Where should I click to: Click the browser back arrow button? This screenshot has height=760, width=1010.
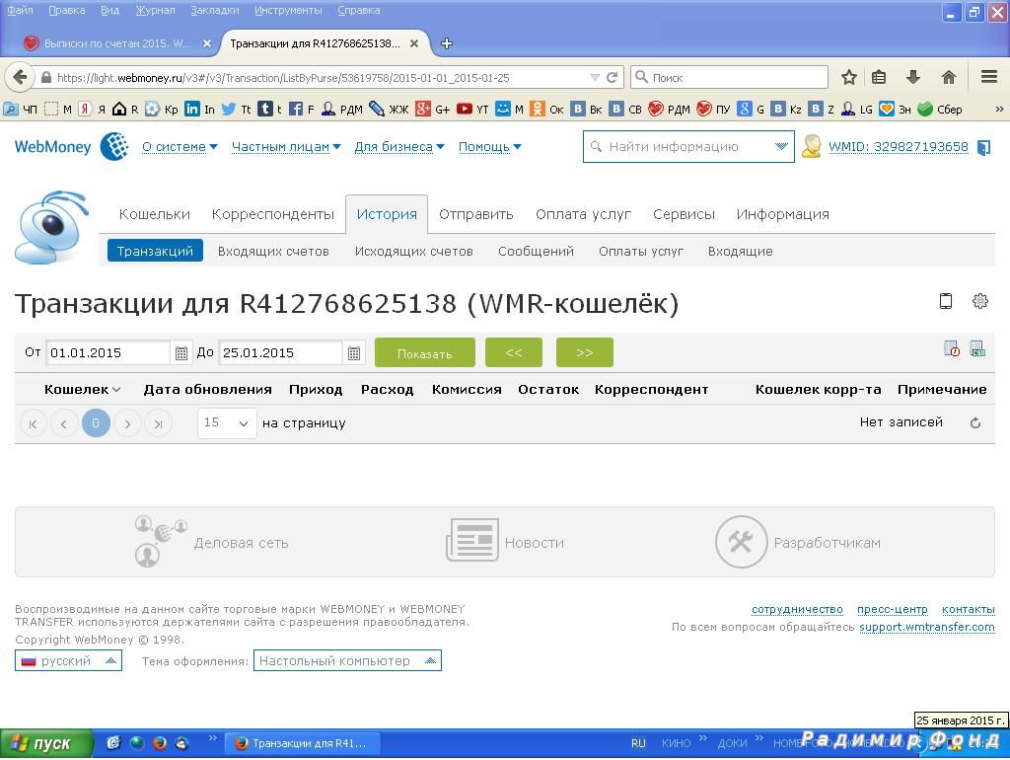click(20, 77)
